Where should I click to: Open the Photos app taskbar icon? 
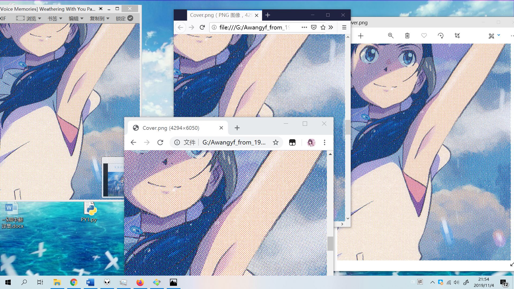(x=173, y=282)
